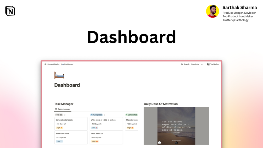Click the Try Notion button

(x=213, y=64)
